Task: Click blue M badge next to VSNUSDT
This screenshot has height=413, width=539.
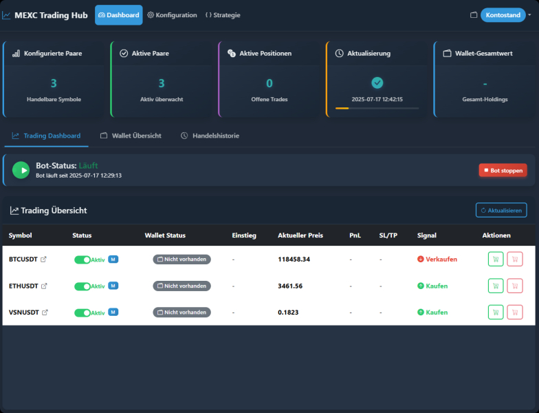Action: [113, 312]
